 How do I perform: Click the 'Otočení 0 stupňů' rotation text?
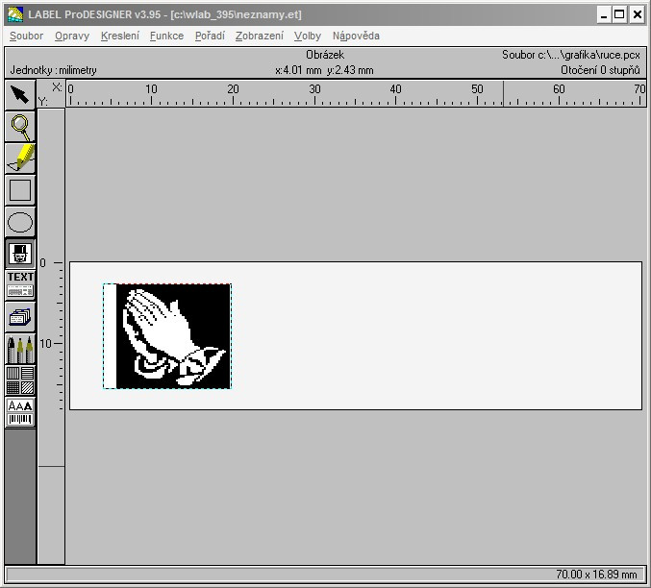(600, 70)
